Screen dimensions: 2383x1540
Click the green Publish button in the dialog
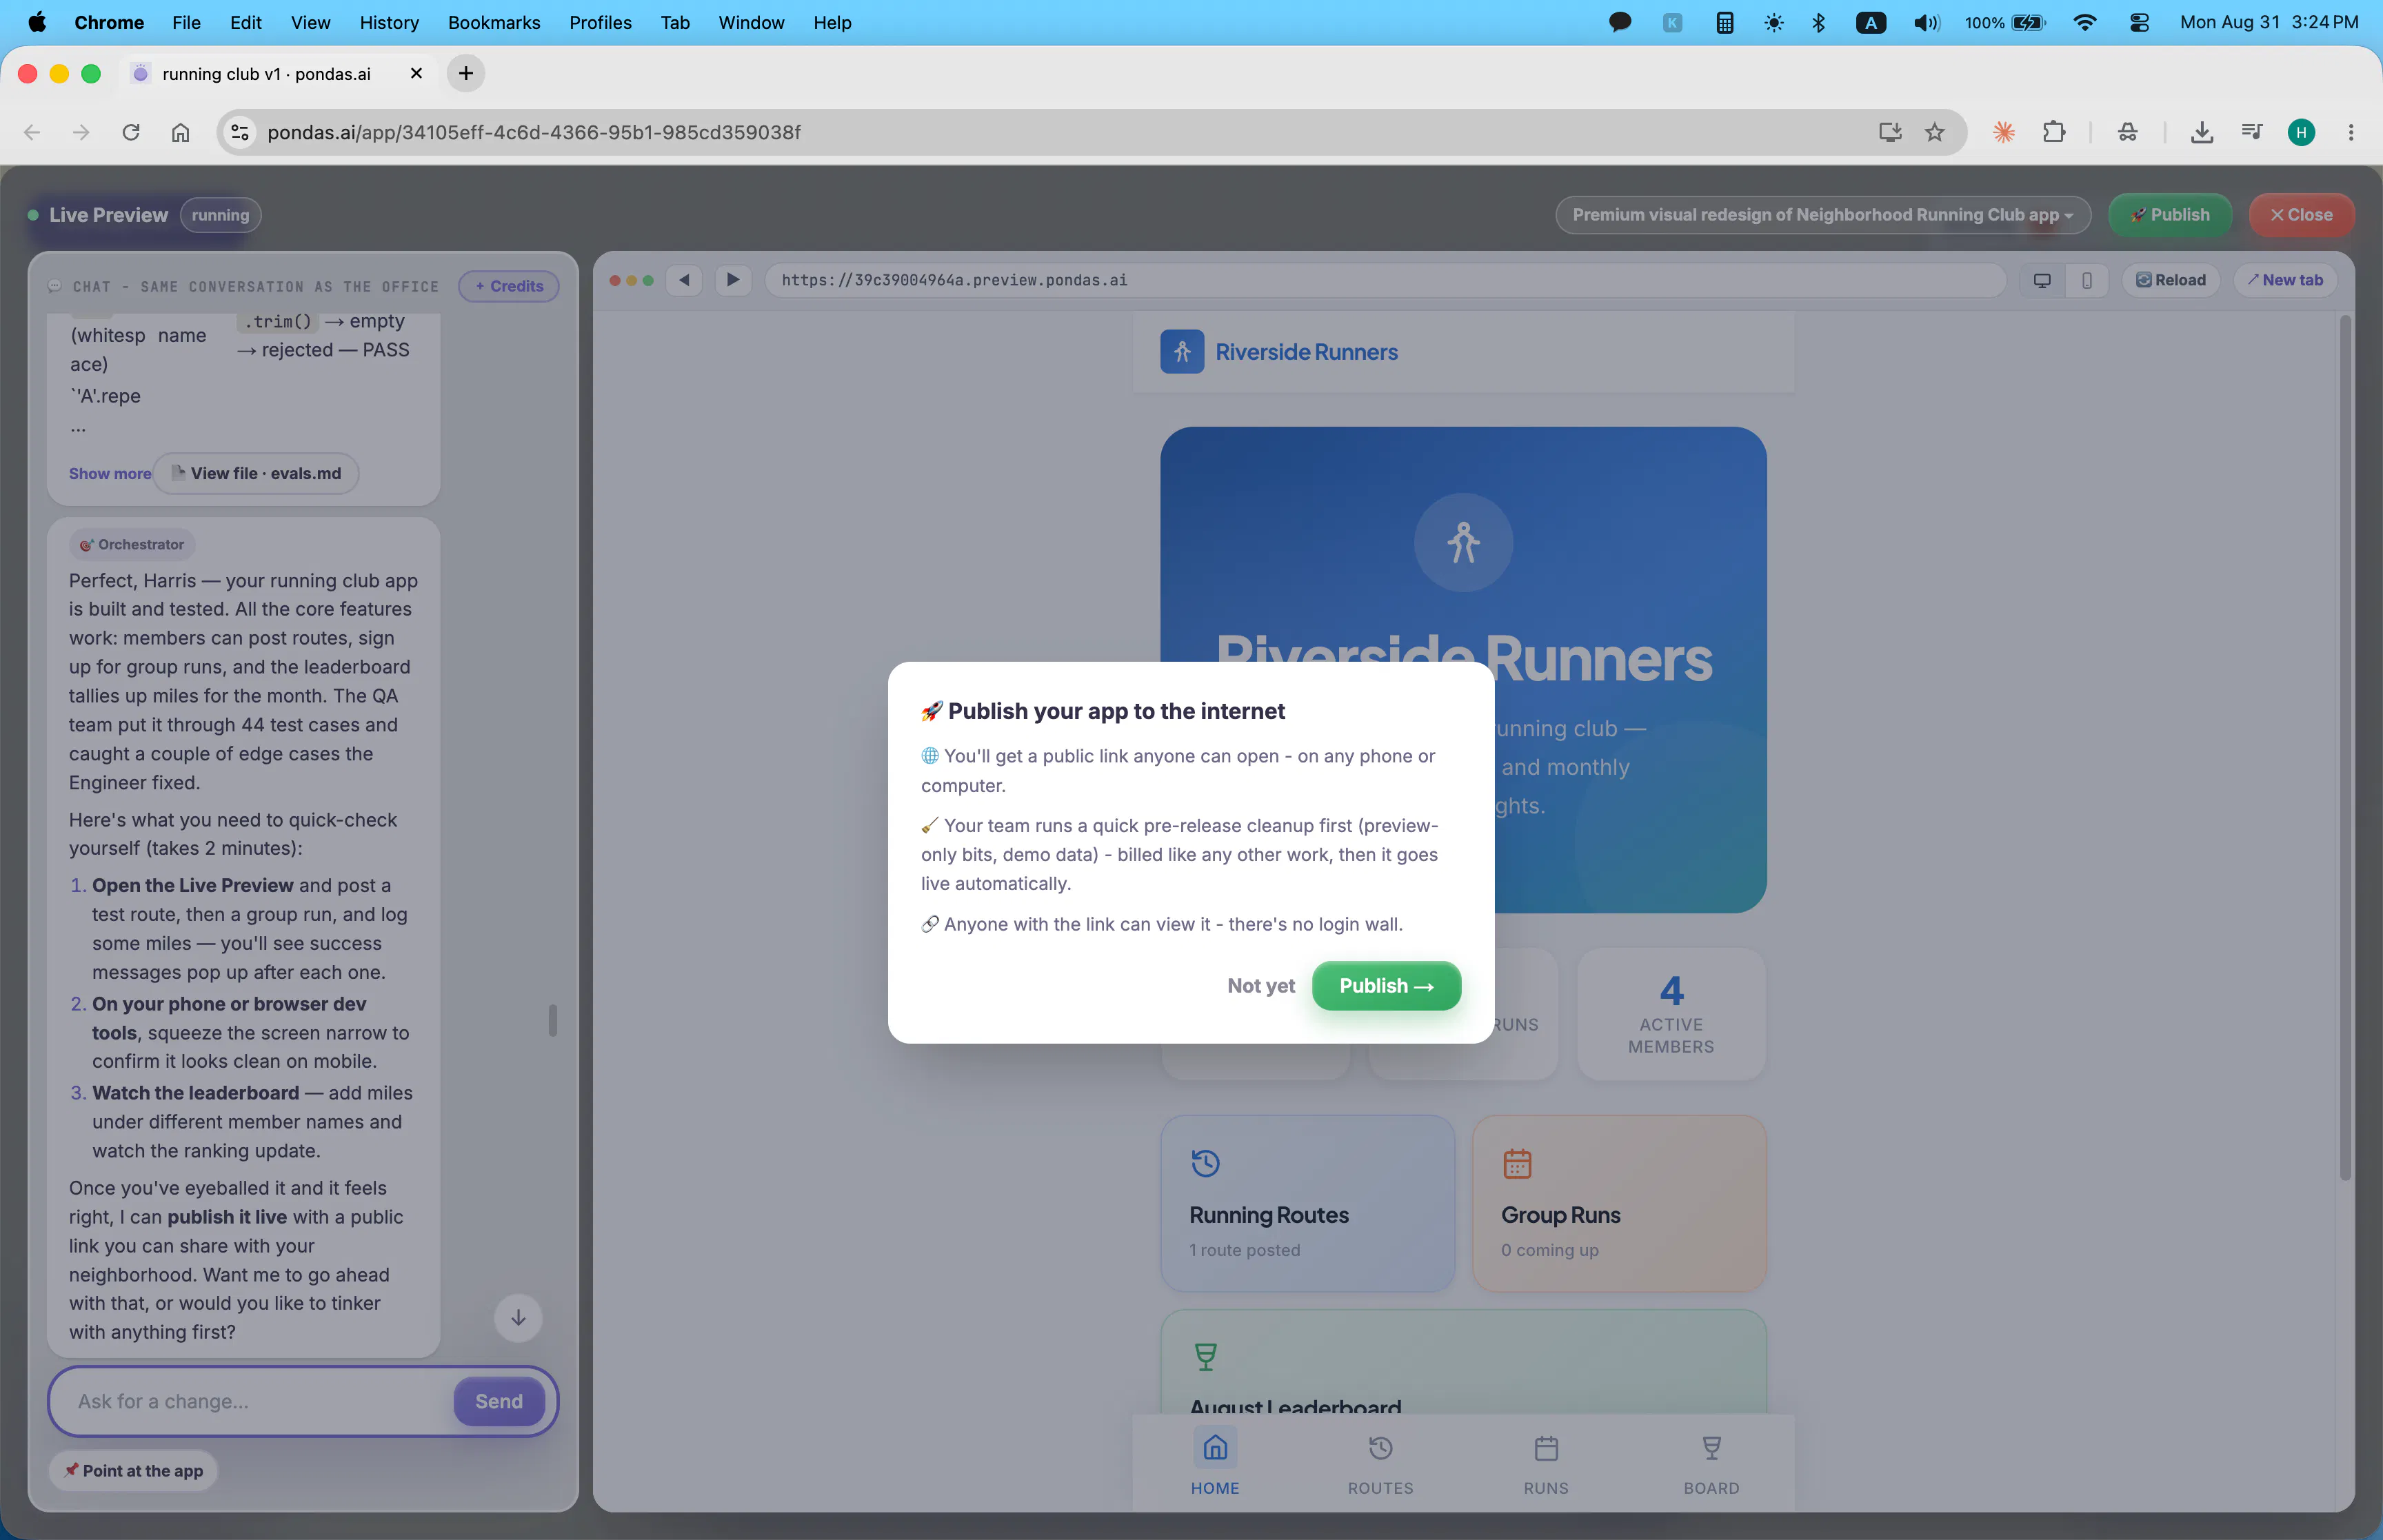[1386, 986]
